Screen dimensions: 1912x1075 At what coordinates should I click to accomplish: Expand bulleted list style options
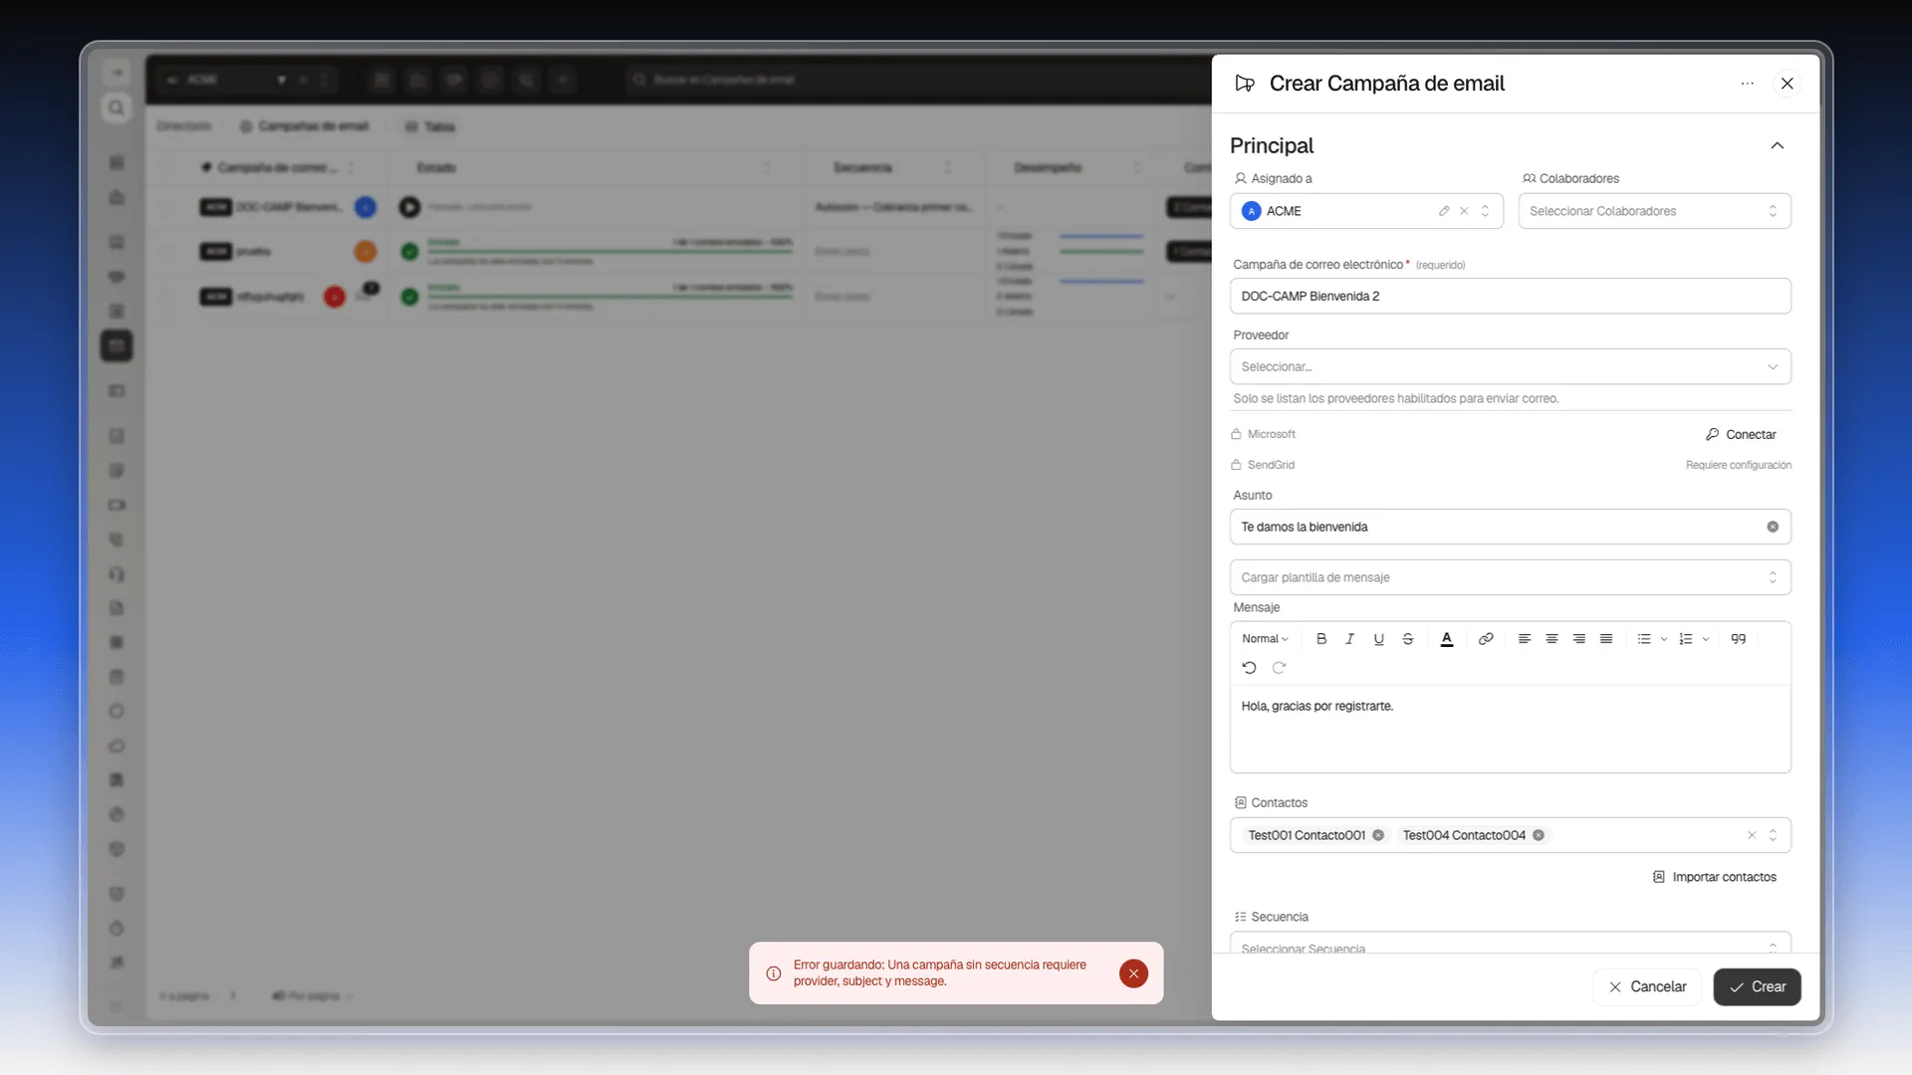(1663, 639)
